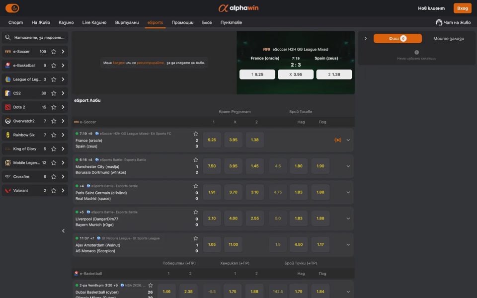The image size is (477, 298).
Task: Watch live stream of France vs Spain
Action: tap(338, 140)
